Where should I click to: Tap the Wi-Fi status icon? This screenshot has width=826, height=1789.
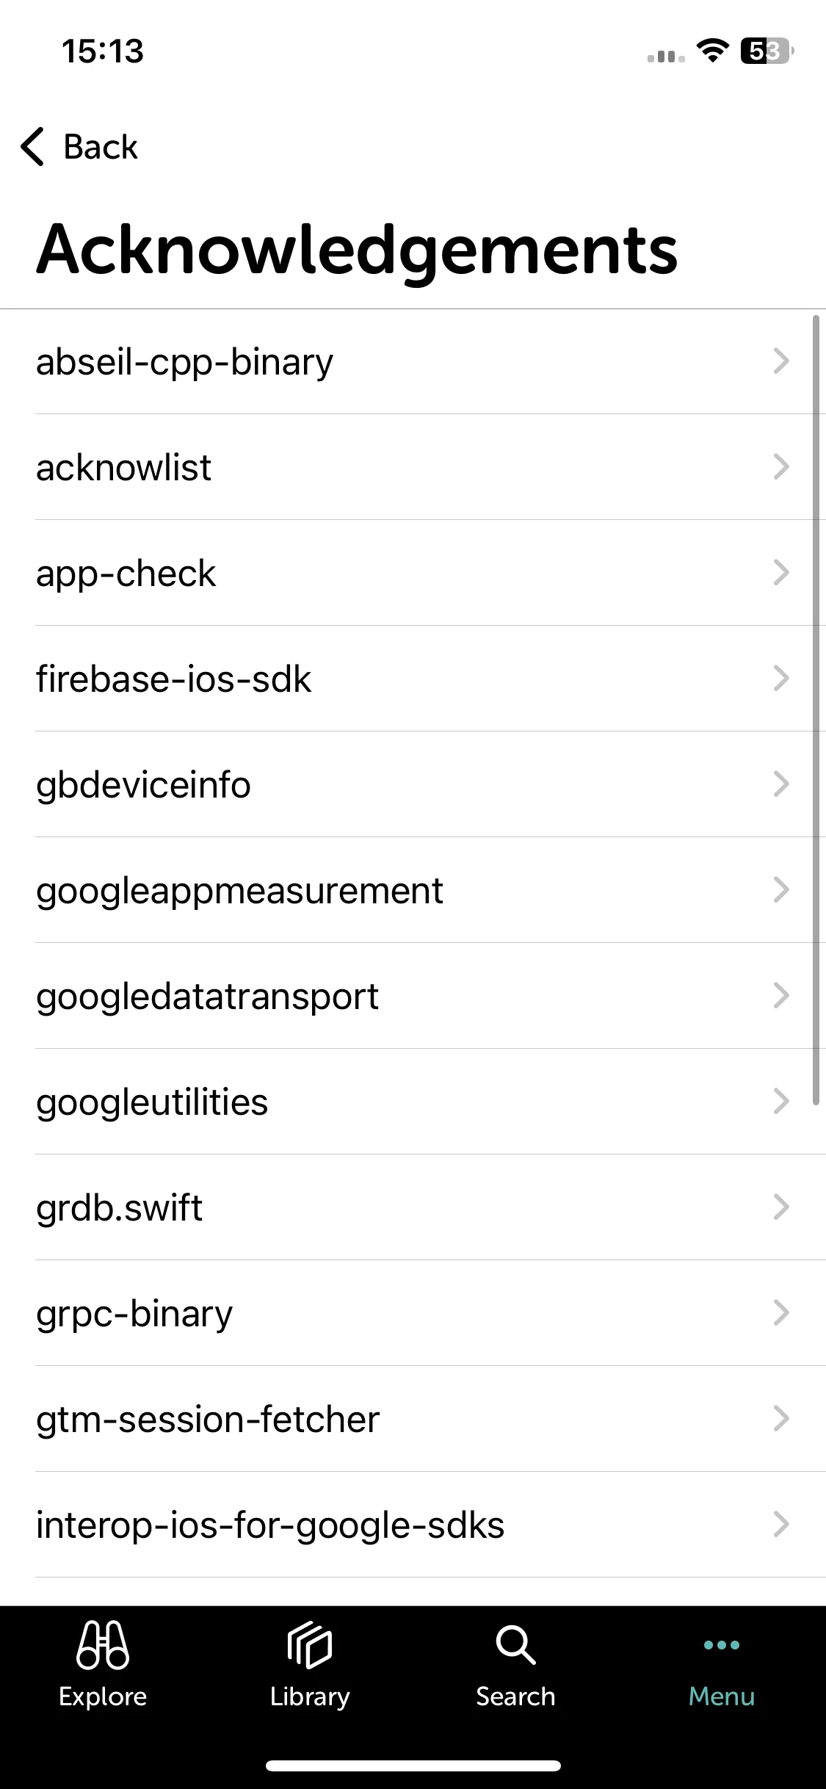click(x=711, y=51)
